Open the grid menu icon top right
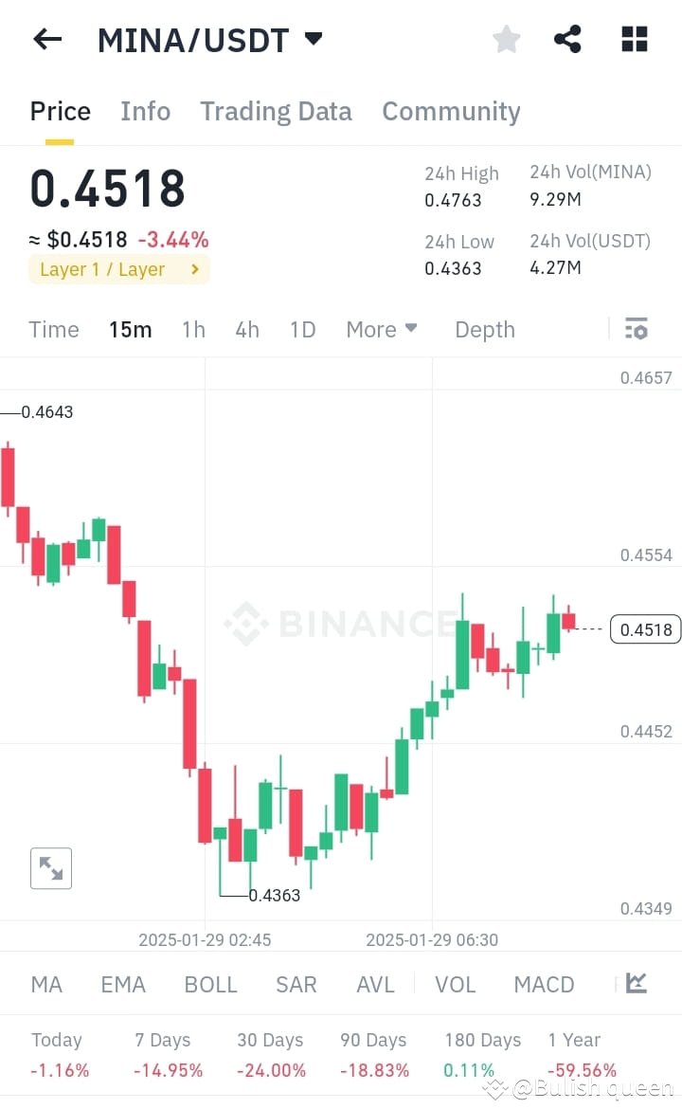The width and height of the screenshot is (682, 1109). pos(633,39)
